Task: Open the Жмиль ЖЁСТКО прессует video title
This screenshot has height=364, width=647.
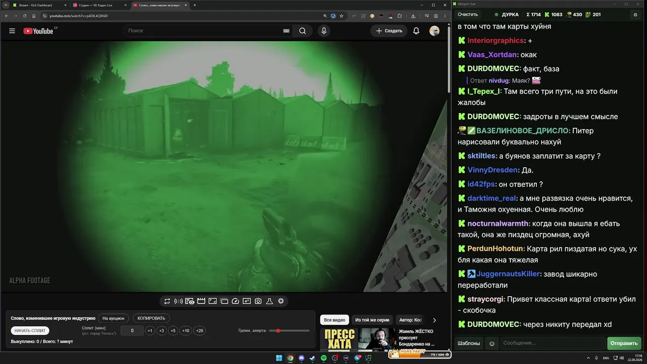Action: click(417, 338)
